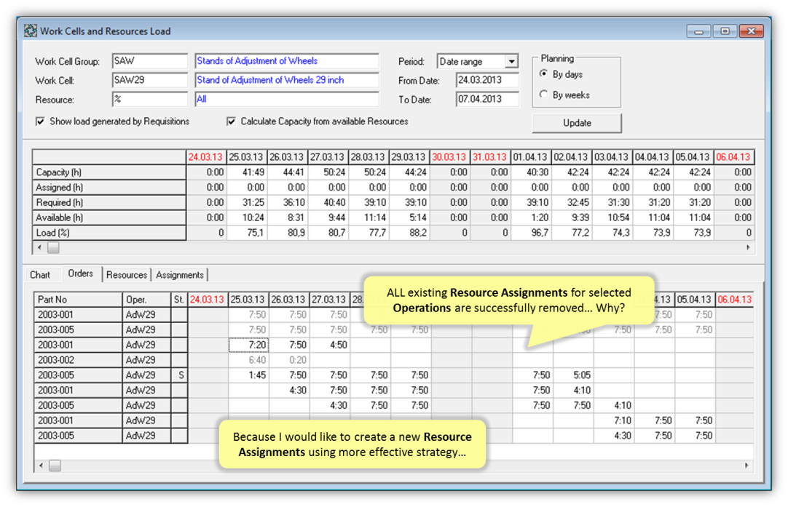Viewport: 788px width, 507px height.
Task: Click the 0:20 cell in orders grid
Action: pos(289,360)
